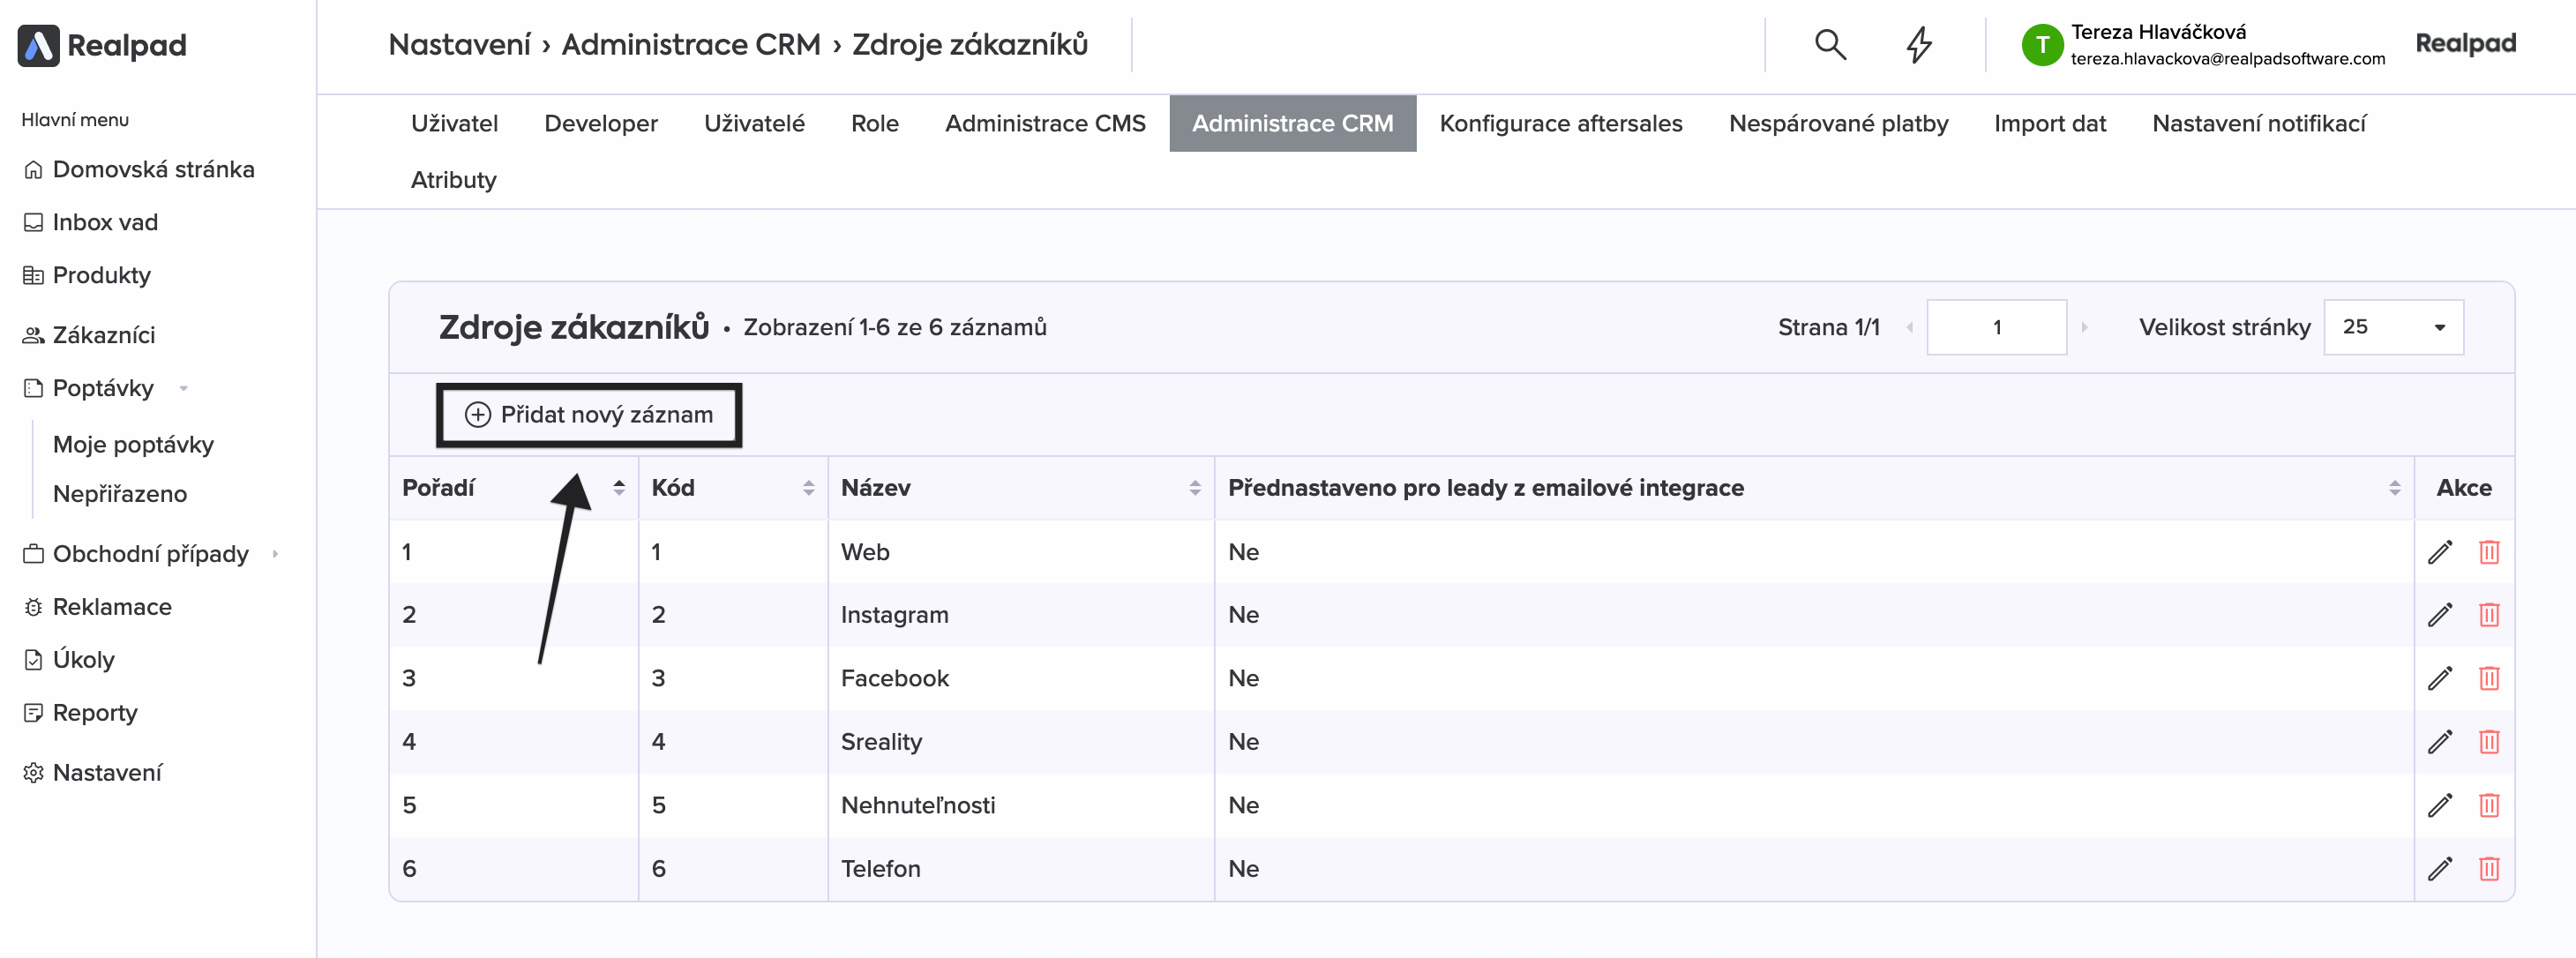This screenshot has height=958, width=2576.
Task: Delete the Telefon record with trash icon
Action: pyautogui.click(x=2488, y=868)
